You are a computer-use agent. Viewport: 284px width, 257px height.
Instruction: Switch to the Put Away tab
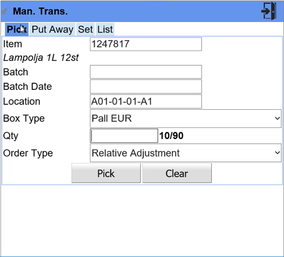pyautogui.click(x=52, y=29)
